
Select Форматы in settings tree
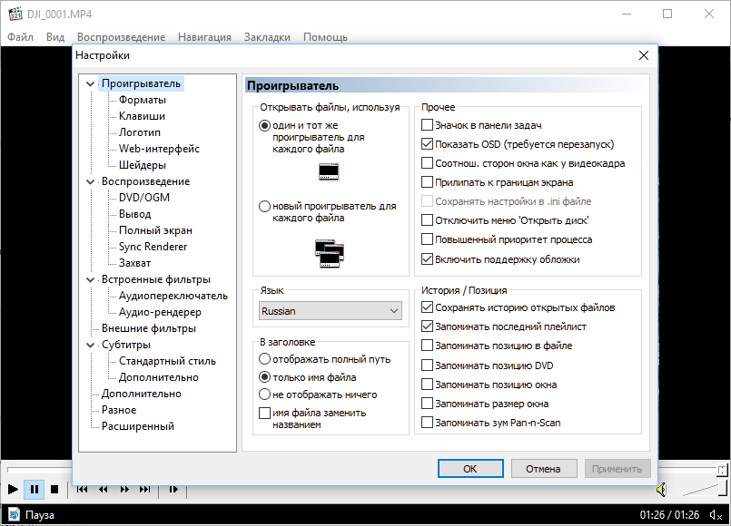click(143, 100)
